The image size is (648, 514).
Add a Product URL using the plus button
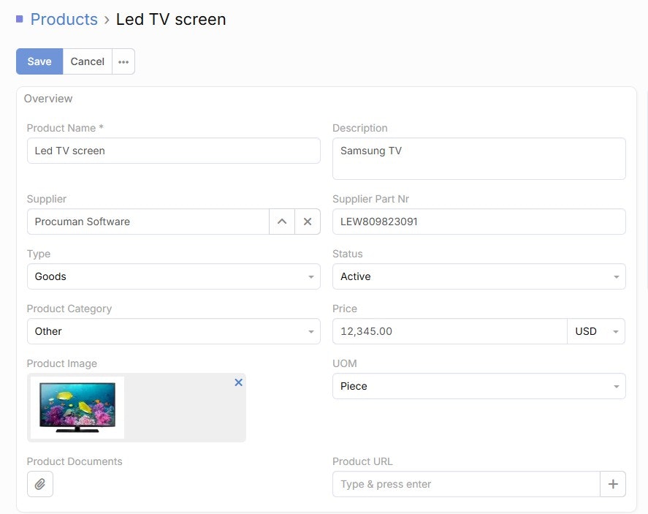(x=613, y=484)
